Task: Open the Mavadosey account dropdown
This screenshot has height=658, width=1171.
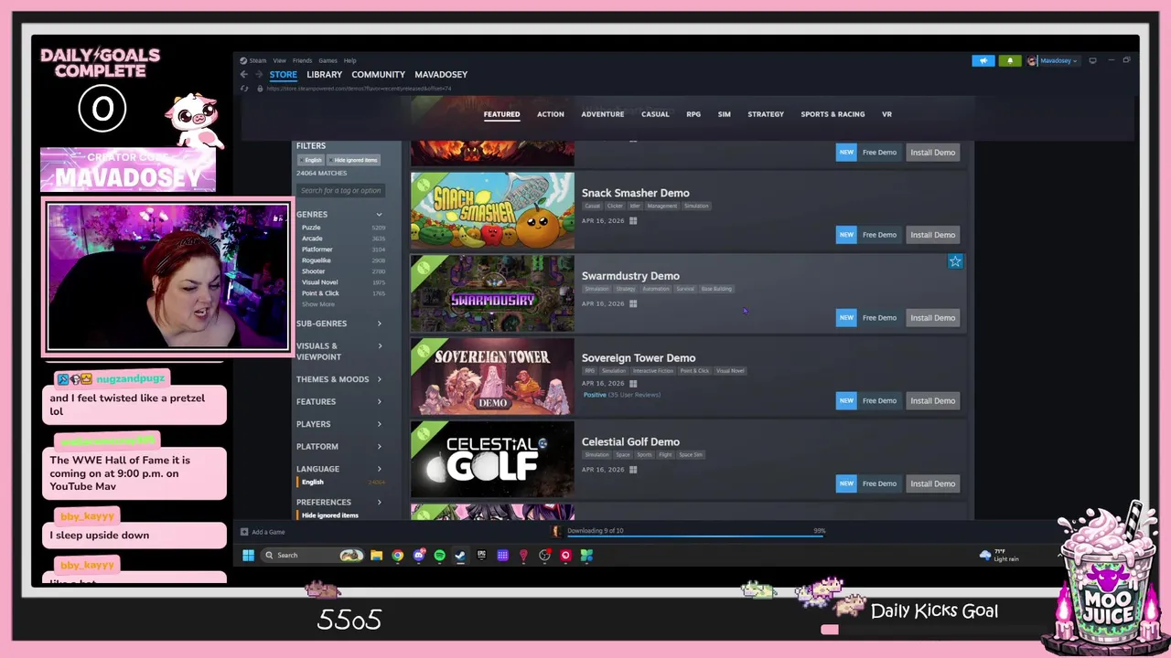Action: pos(1058,61)
